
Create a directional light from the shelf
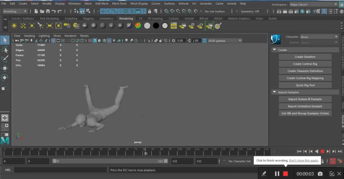[23, 26]
